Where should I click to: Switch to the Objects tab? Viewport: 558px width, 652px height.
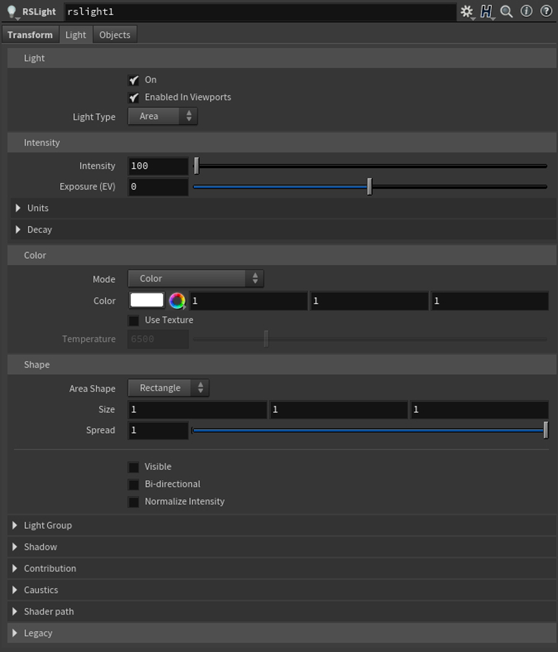click(x=115, y=35)
